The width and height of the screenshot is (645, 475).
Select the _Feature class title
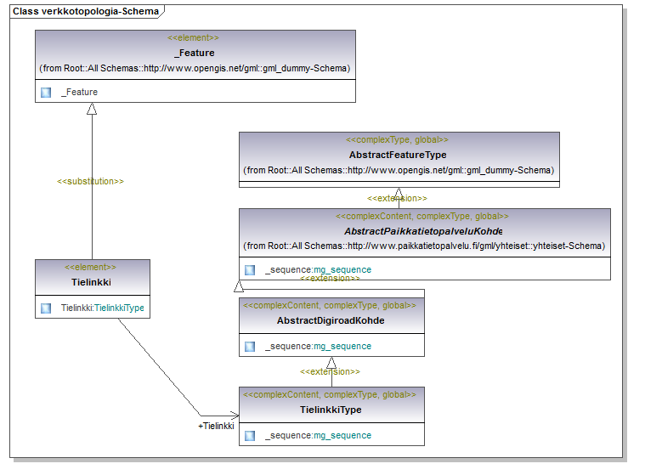click(195, 53)
